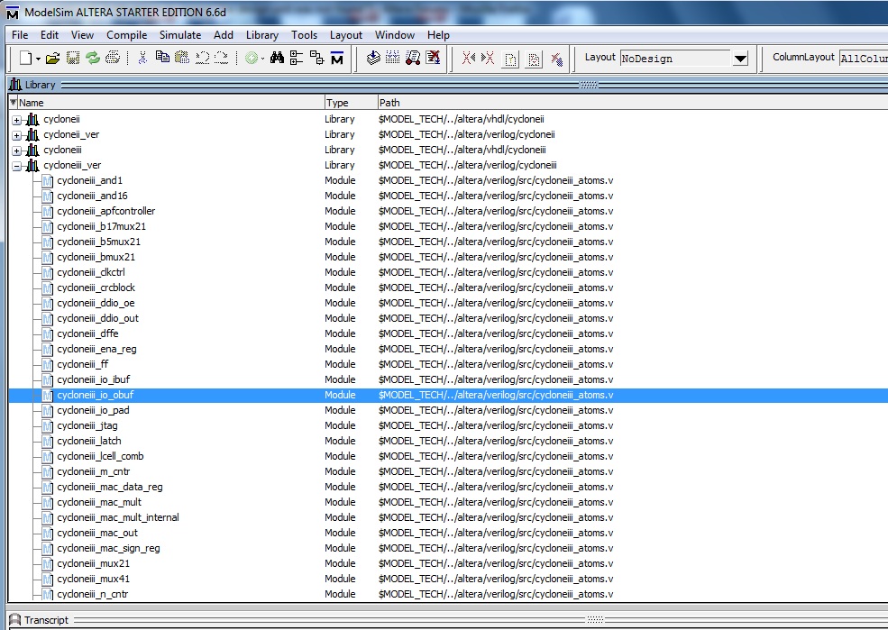Image resolution: width=888 pixels, height=630 pixels.
Task: Click the green circular Add icon
Action: [252, 58]
